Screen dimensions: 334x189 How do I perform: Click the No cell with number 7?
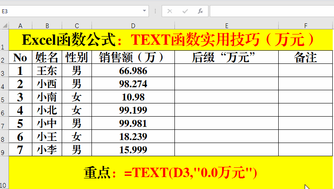click(20, 149)
